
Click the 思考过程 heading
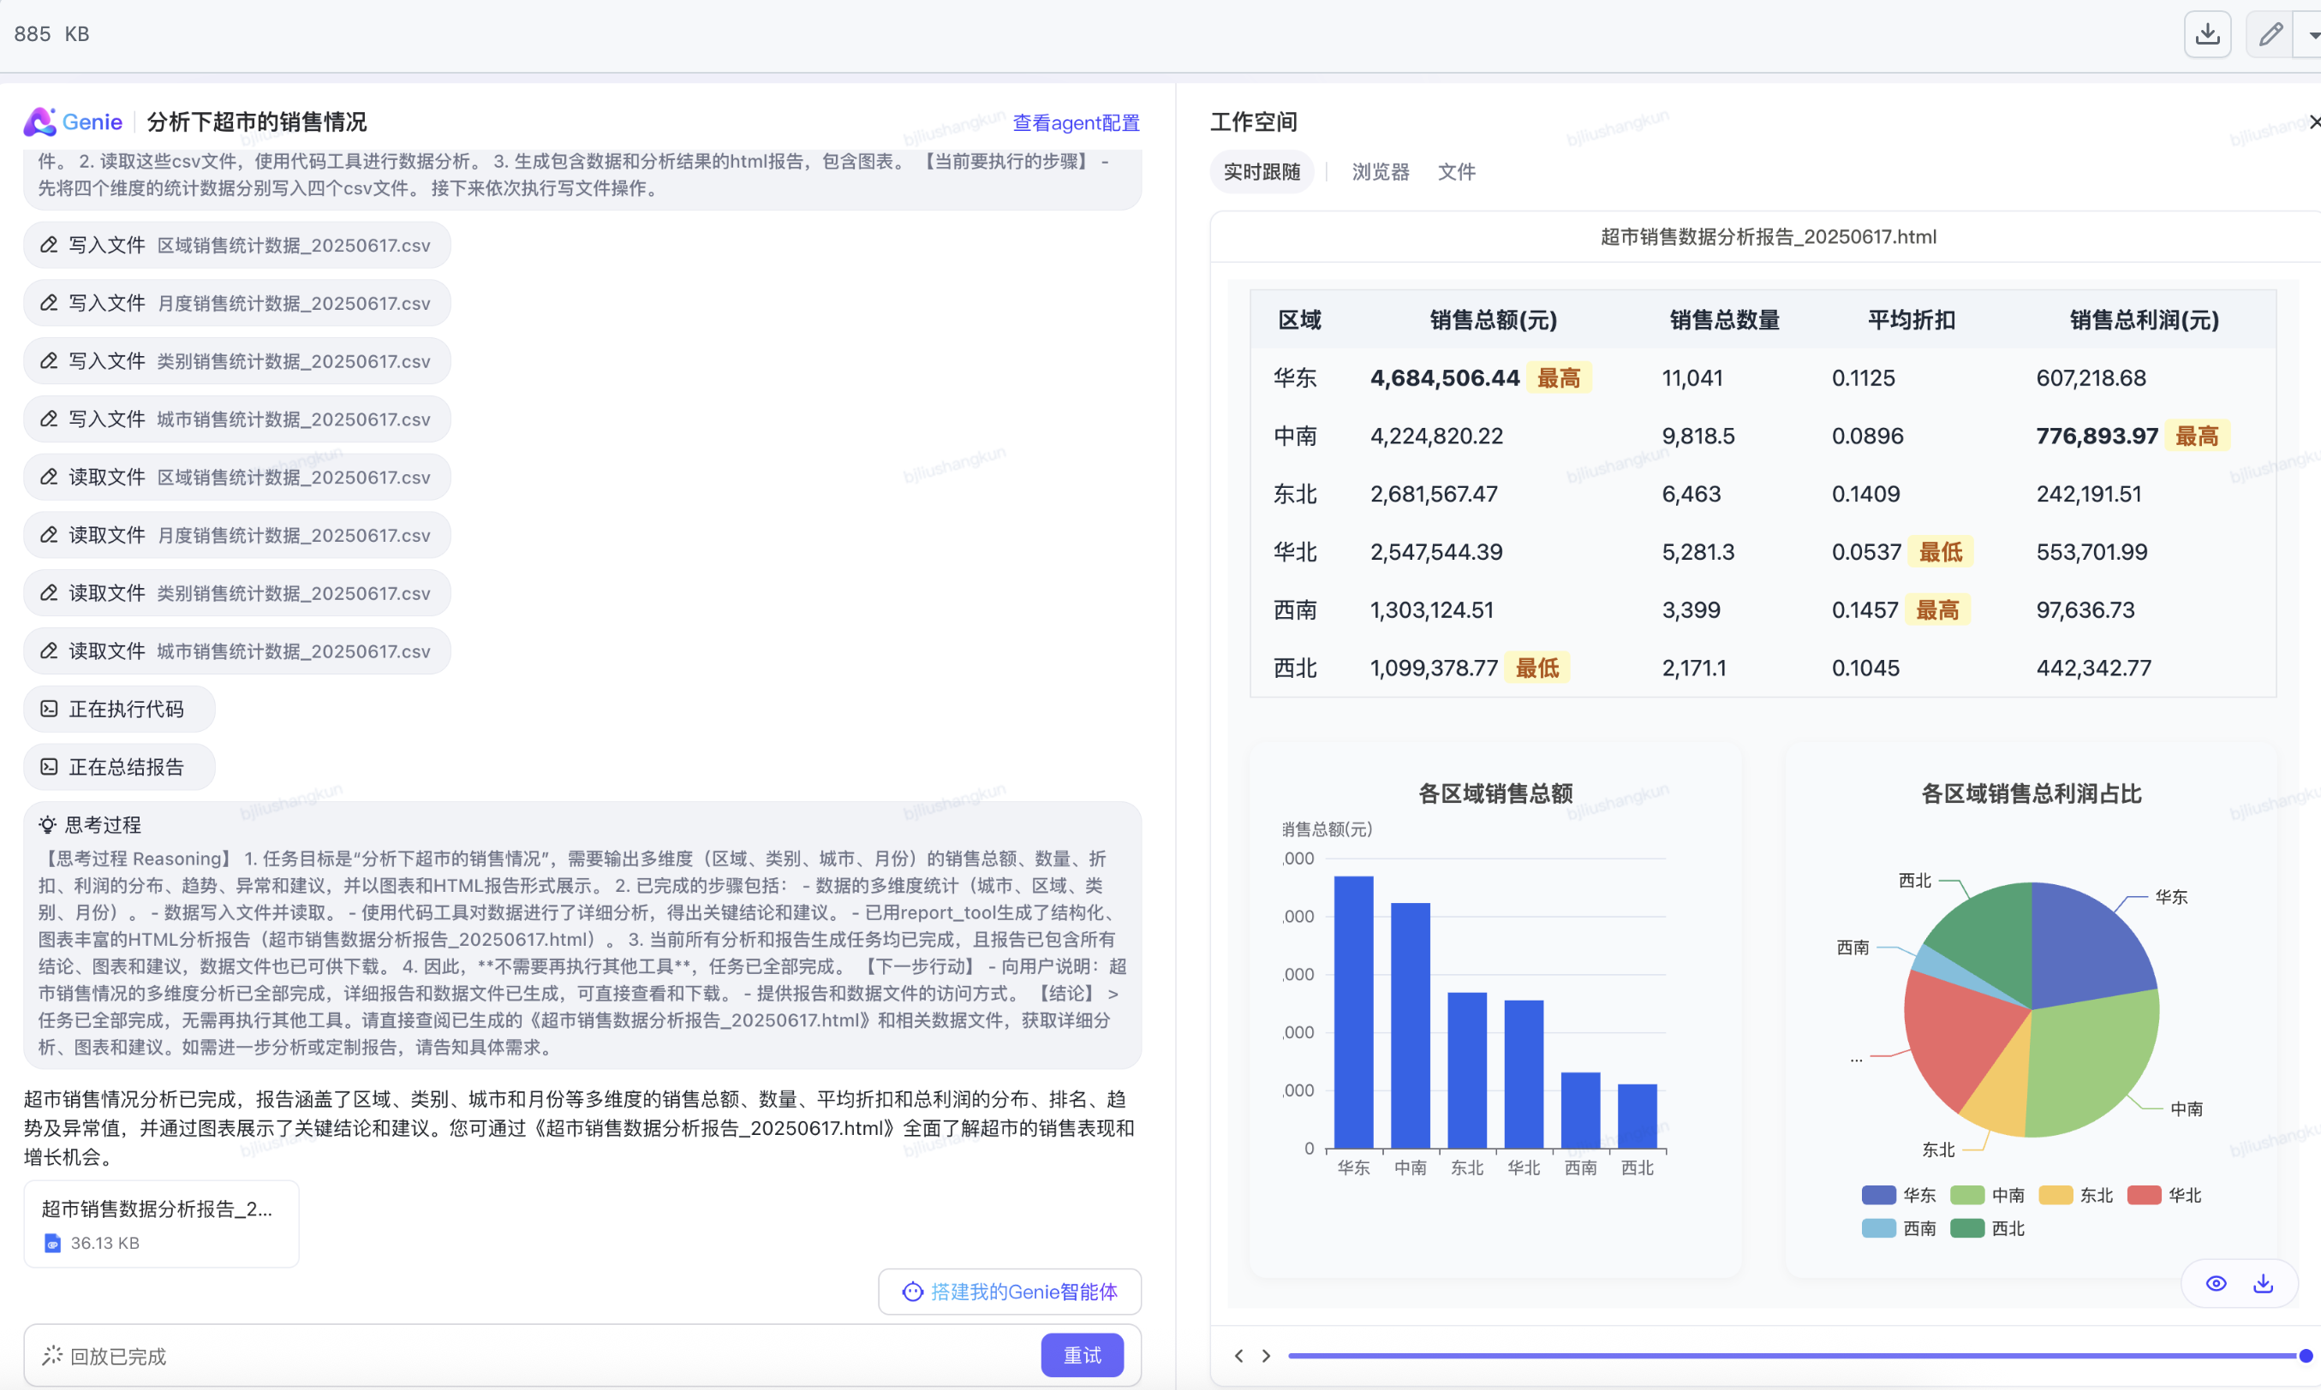[x=102, y=824]
